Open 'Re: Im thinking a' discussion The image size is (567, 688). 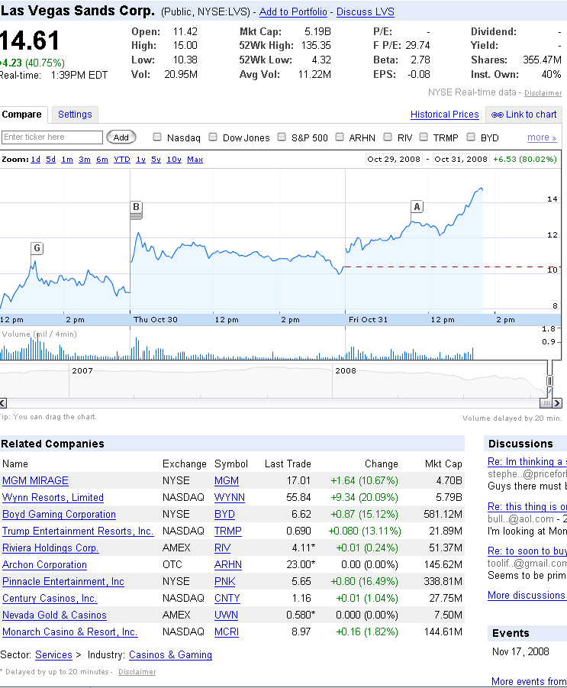click(x=527, y=461)
